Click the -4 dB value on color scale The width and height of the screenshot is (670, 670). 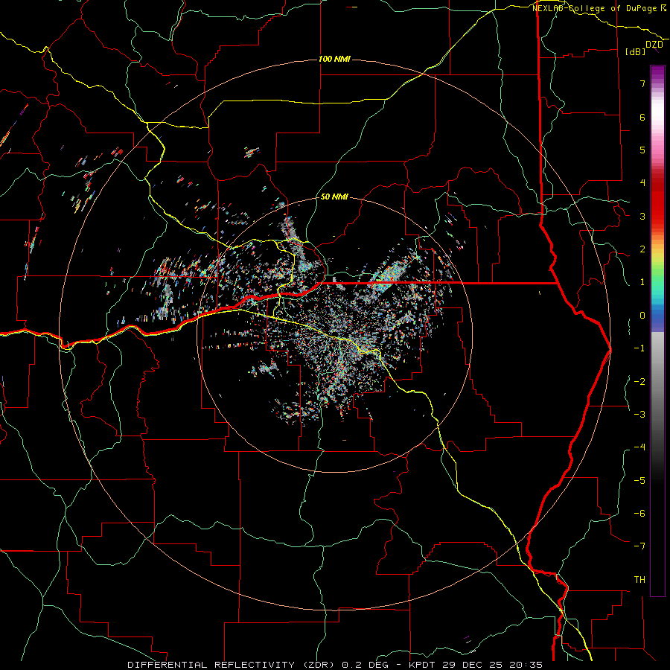[x=639, y=447]
